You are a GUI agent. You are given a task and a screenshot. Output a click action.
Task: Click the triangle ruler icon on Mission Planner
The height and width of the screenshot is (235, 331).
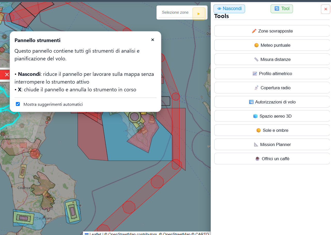point(256,144)
